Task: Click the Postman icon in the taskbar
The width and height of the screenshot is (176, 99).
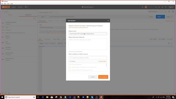Action: coord(101,97)
